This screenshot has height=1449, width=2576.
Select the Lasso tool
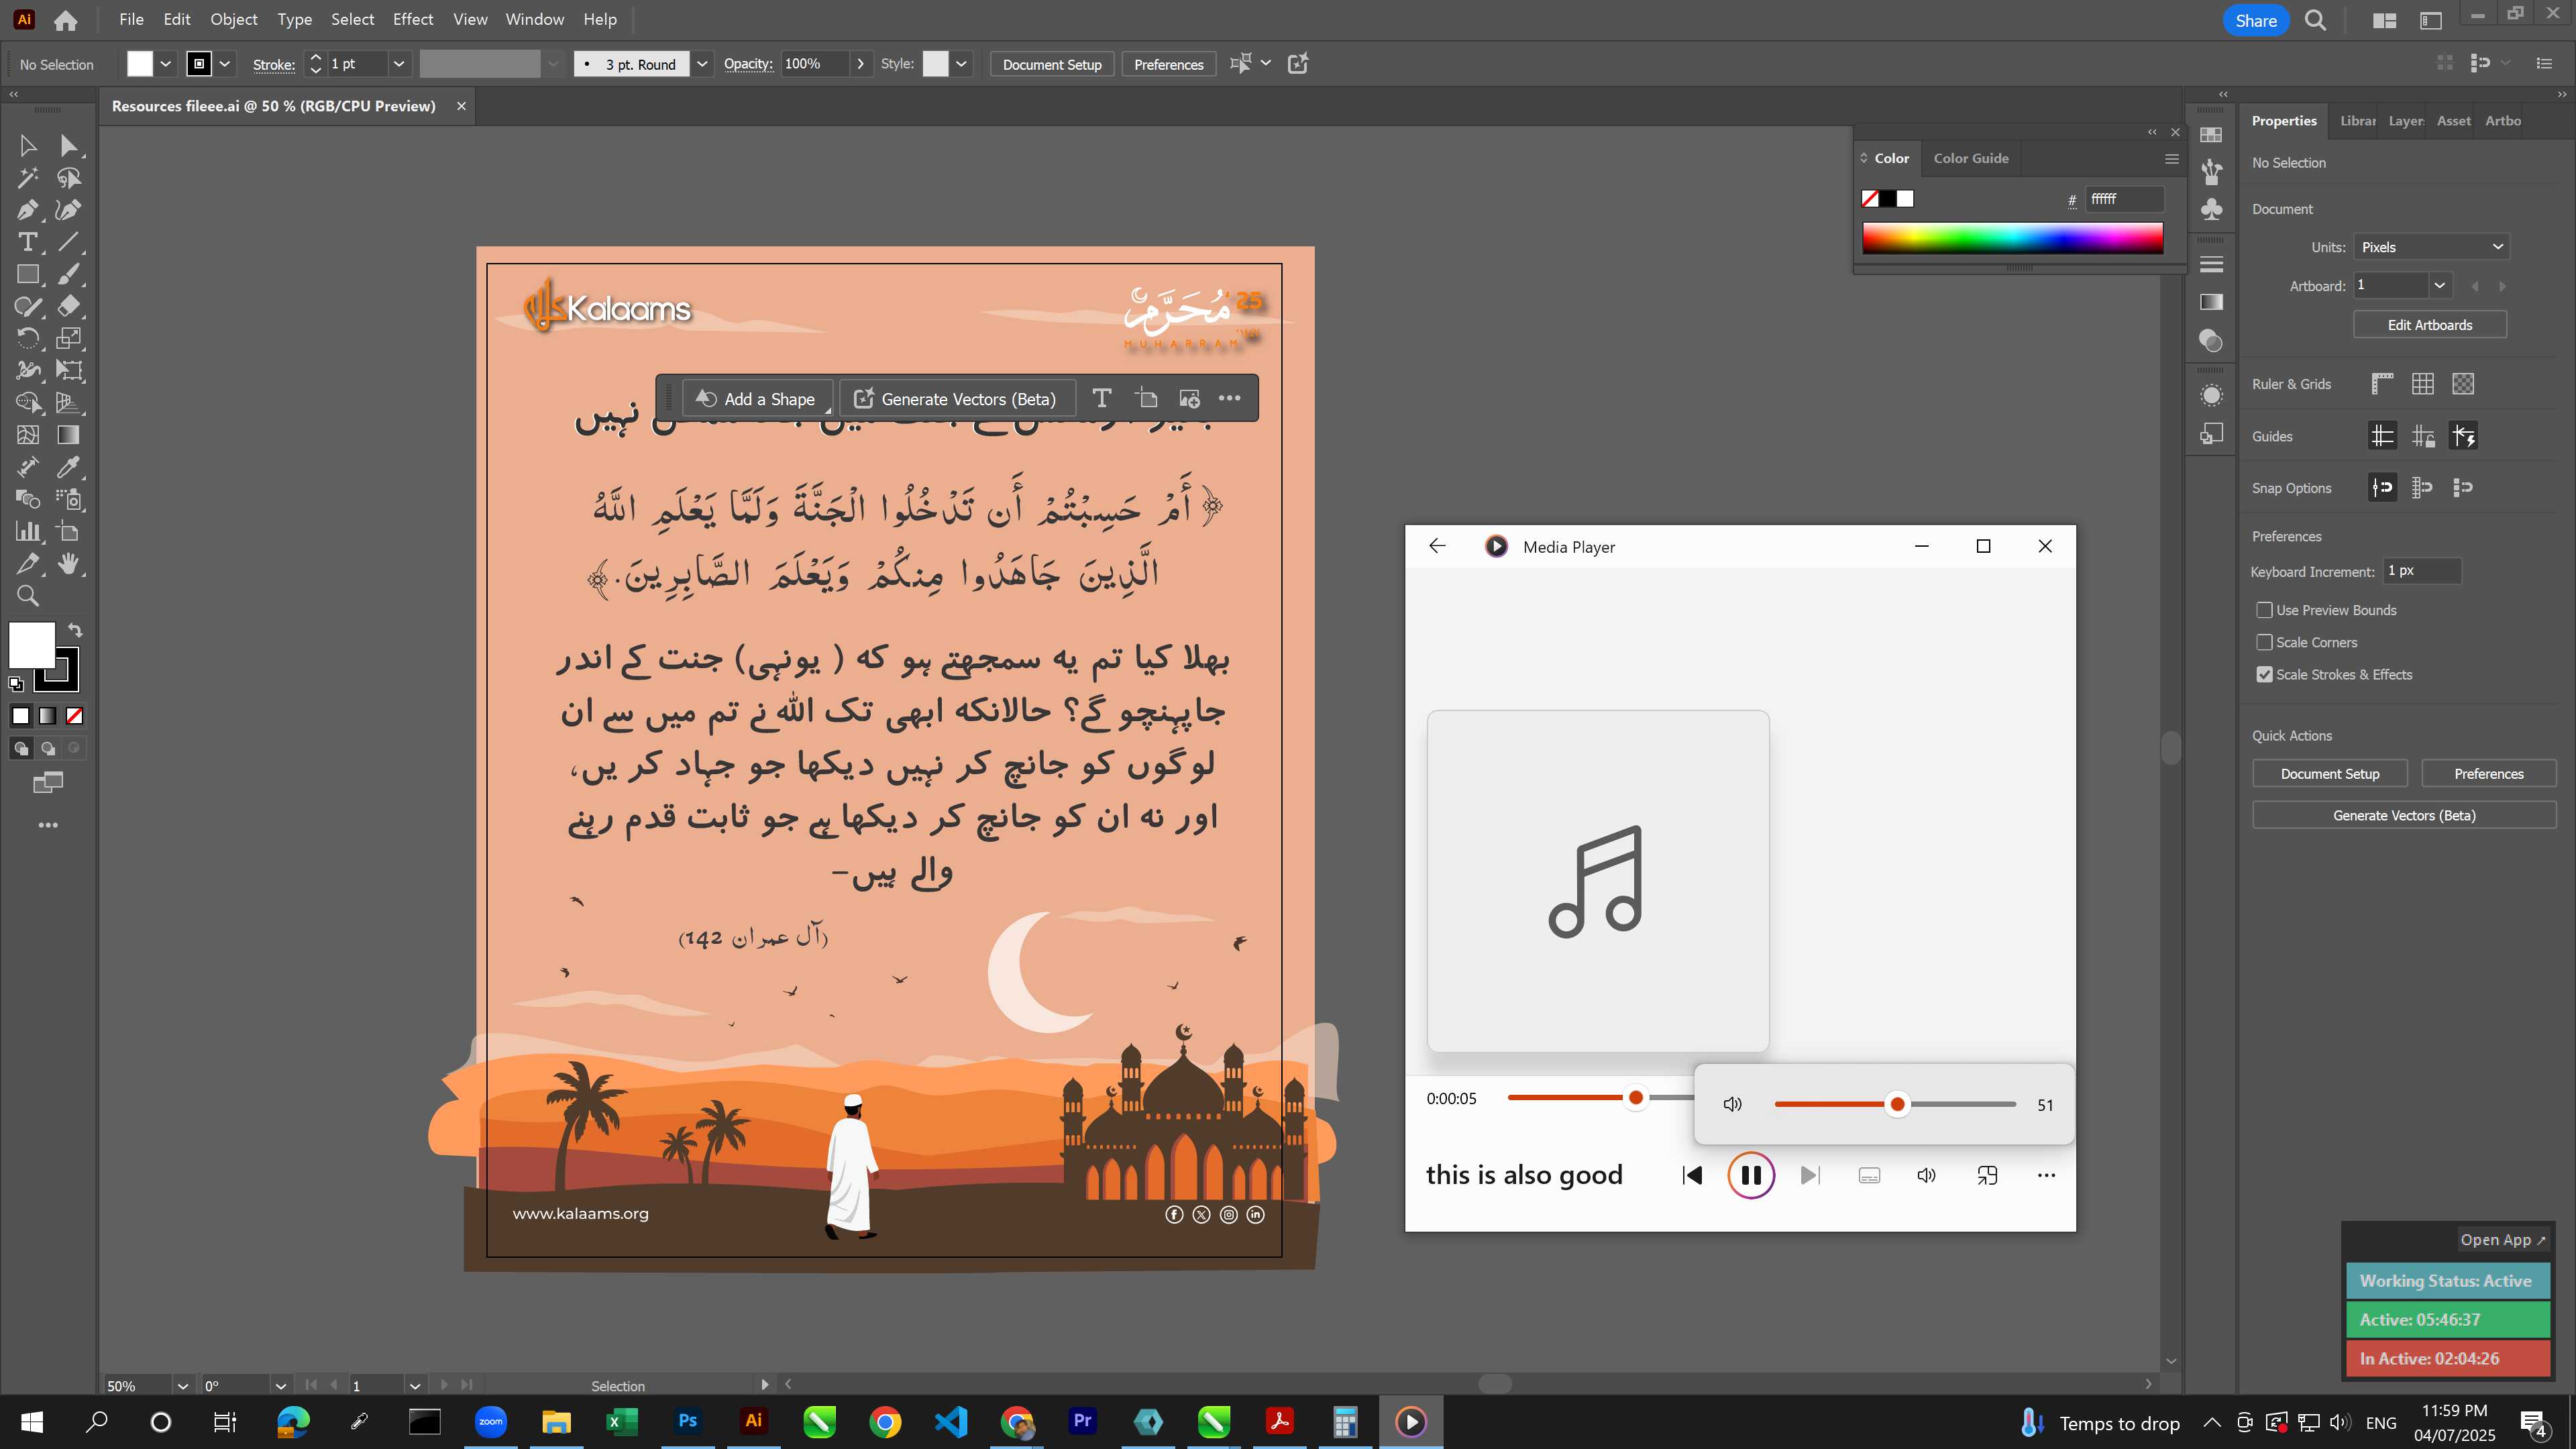(x=69, y=178)
